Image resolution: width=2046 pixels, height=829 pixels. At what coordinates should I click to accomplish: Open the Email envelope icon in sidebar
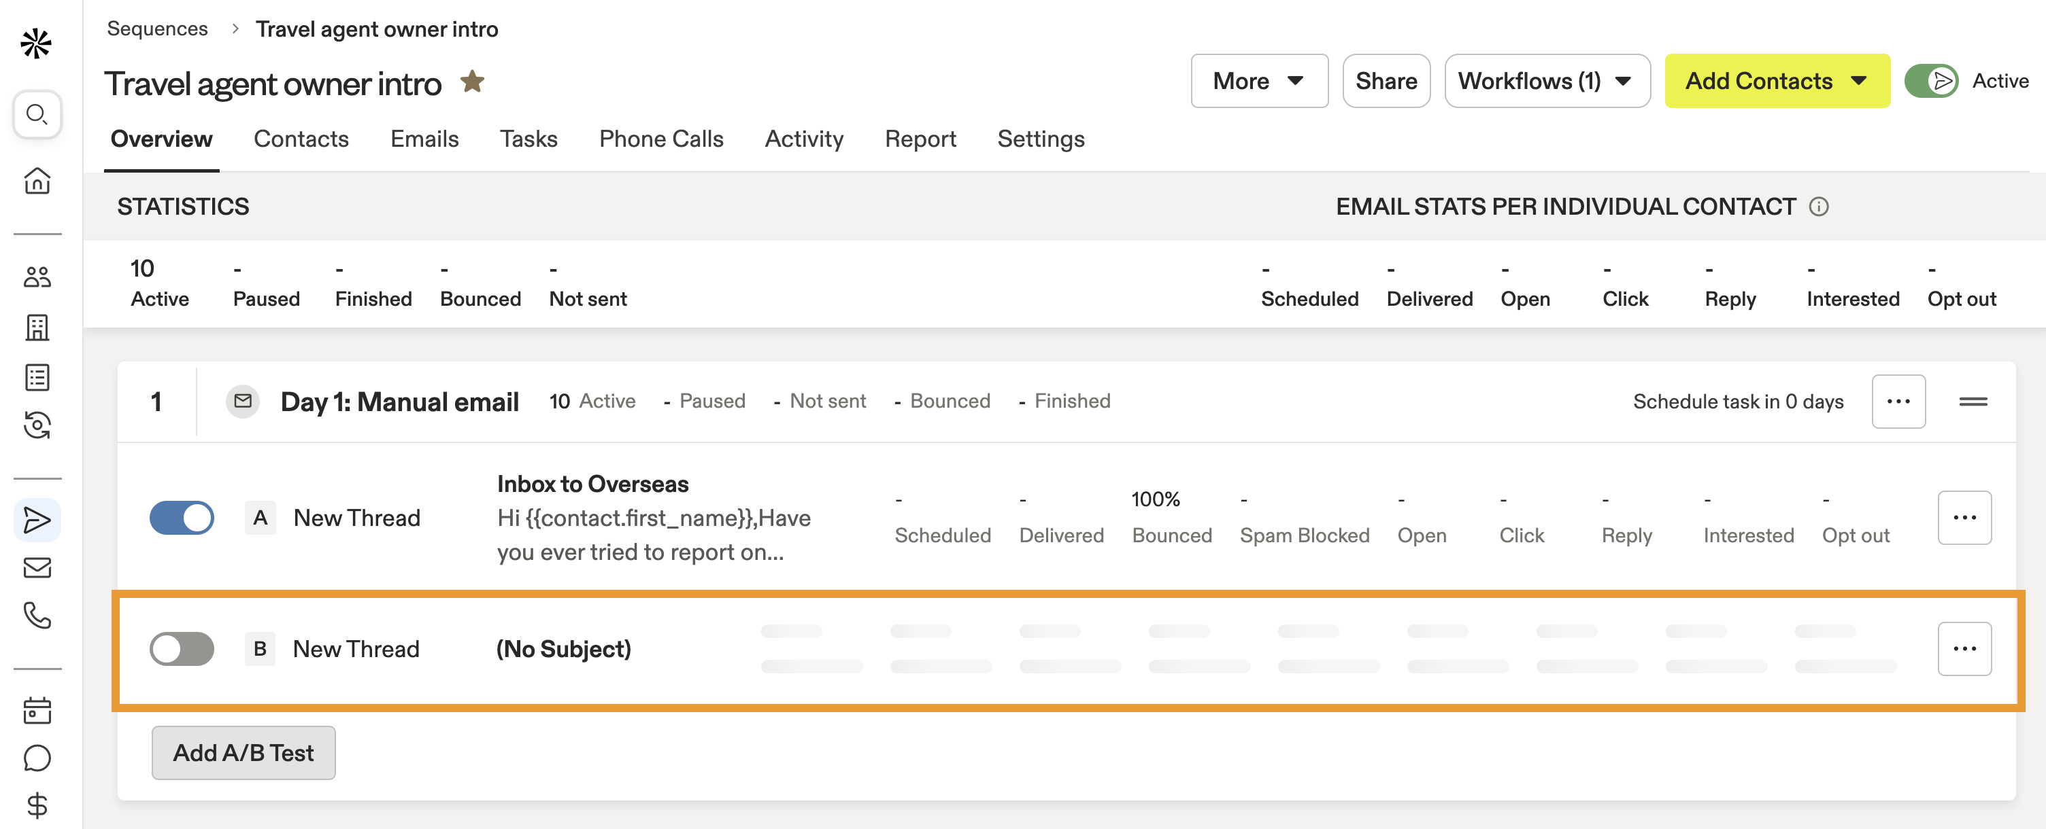pos(37,567)
